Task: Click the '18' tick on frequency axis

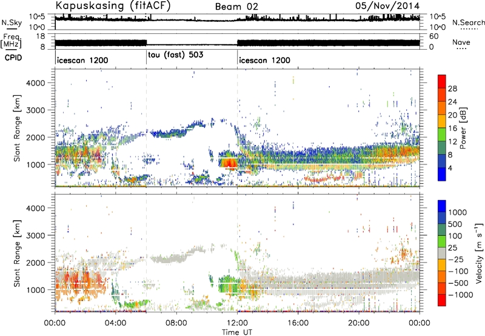Action: [41, 36]
